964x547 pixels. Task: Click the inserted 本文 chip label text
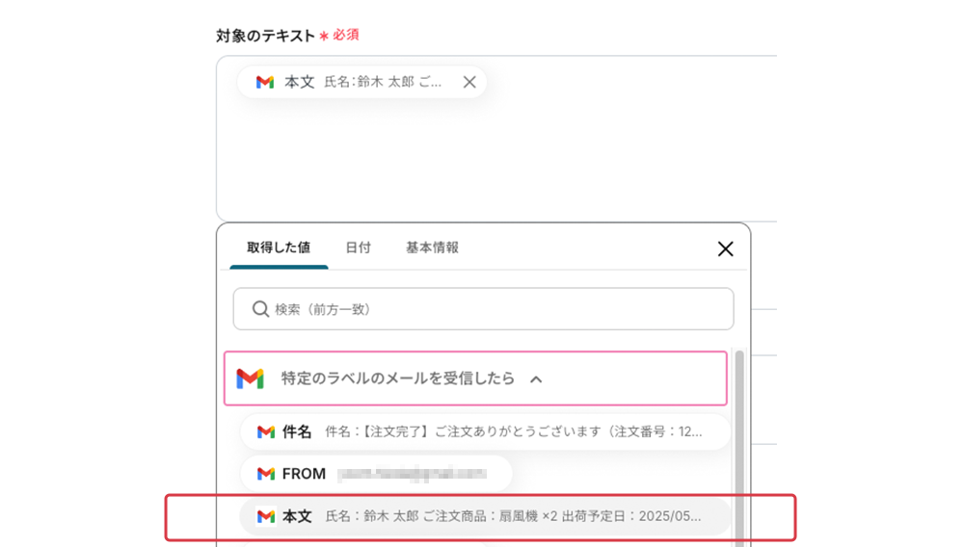[x=300, y=83]
